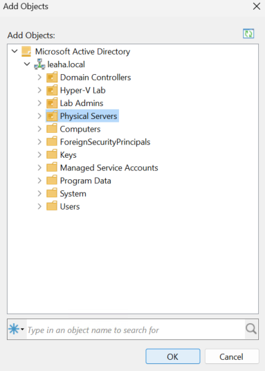Expand the Lab Admins node
The height and width of the screenshot is (371, 265).
39,103
